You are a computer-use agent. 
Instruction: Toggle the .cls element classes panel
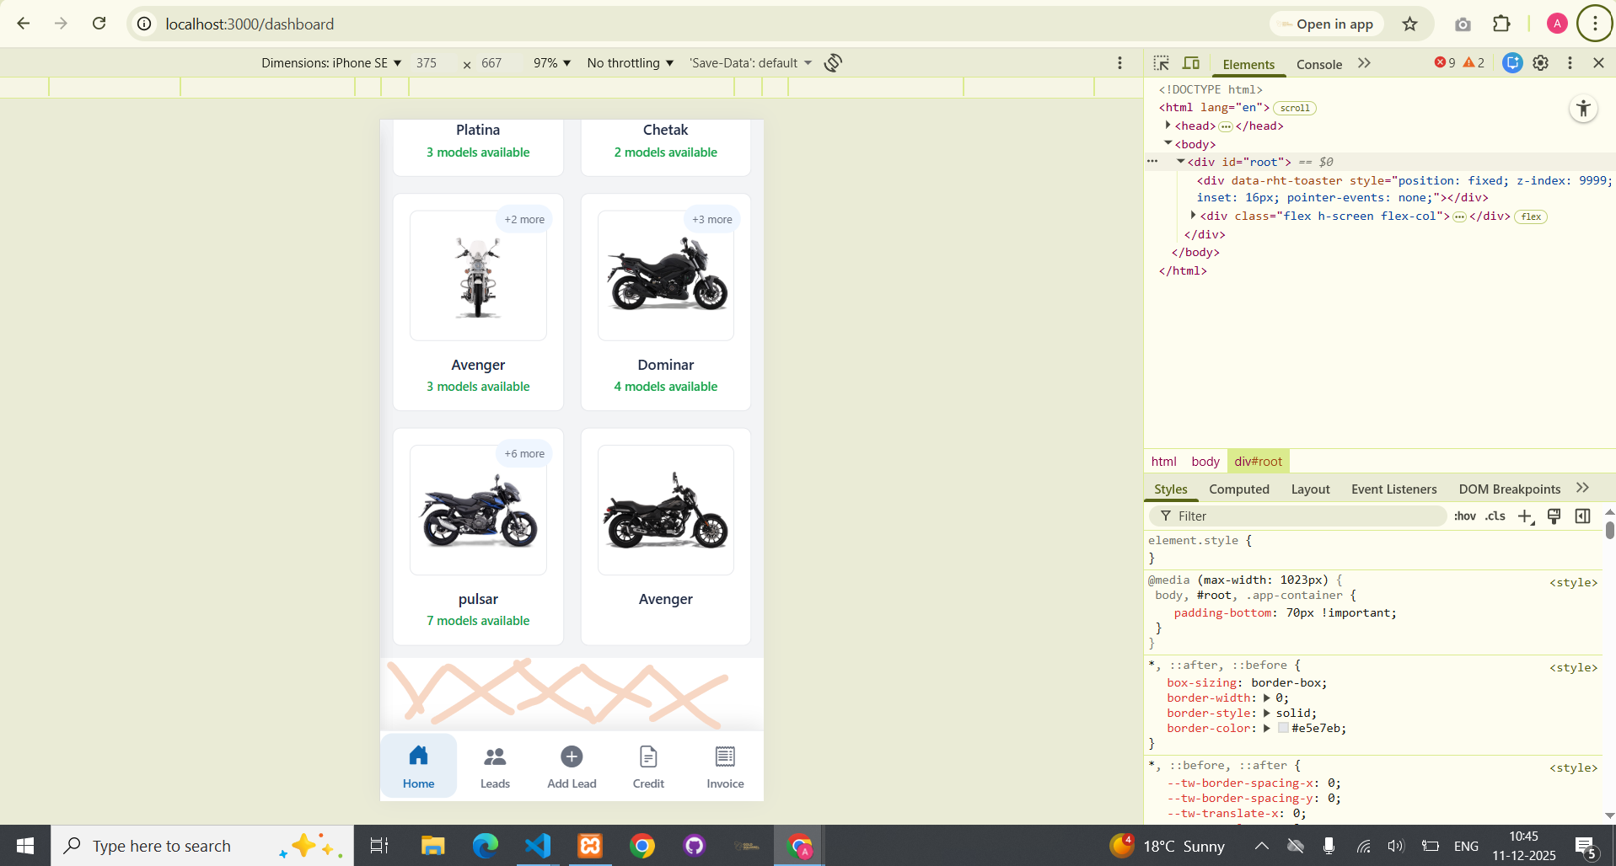point(1495,516)
